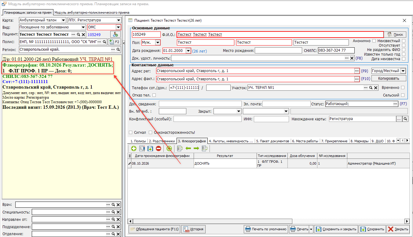Click the edit record pencil document icon
The height and width of the screenshot is (237, 413).
pyautogui.click(x=142, y=148)
